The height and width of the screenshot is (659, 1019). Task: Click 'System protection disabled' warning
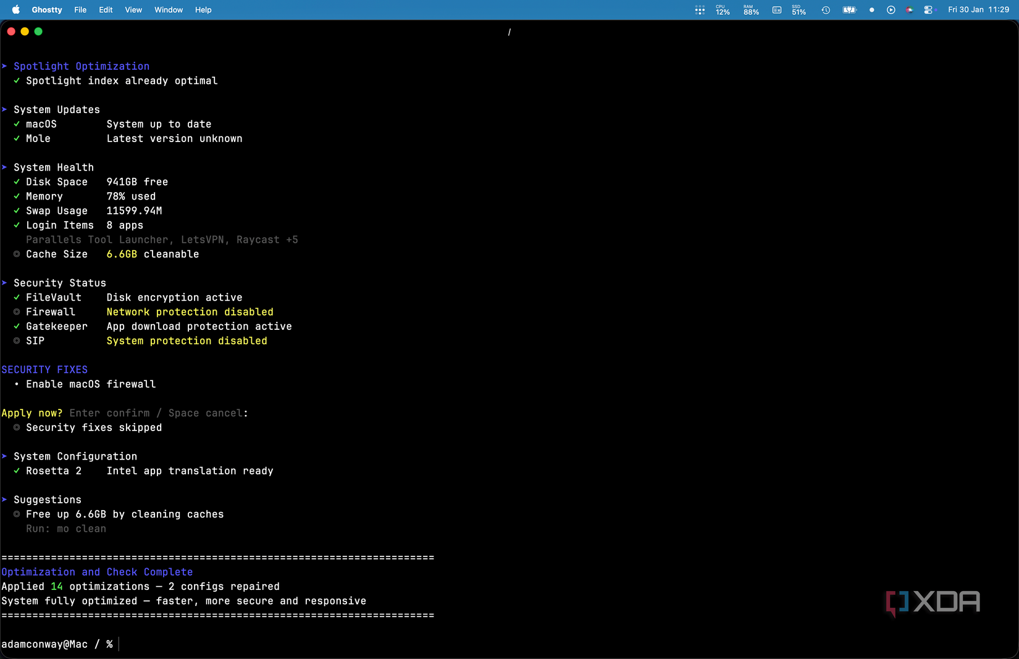(x=187, y=341)
